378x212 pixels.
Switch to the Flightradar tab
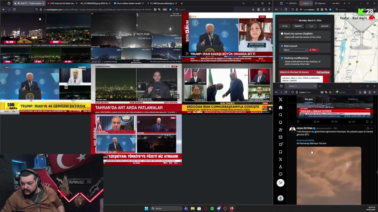pos(320,3)
